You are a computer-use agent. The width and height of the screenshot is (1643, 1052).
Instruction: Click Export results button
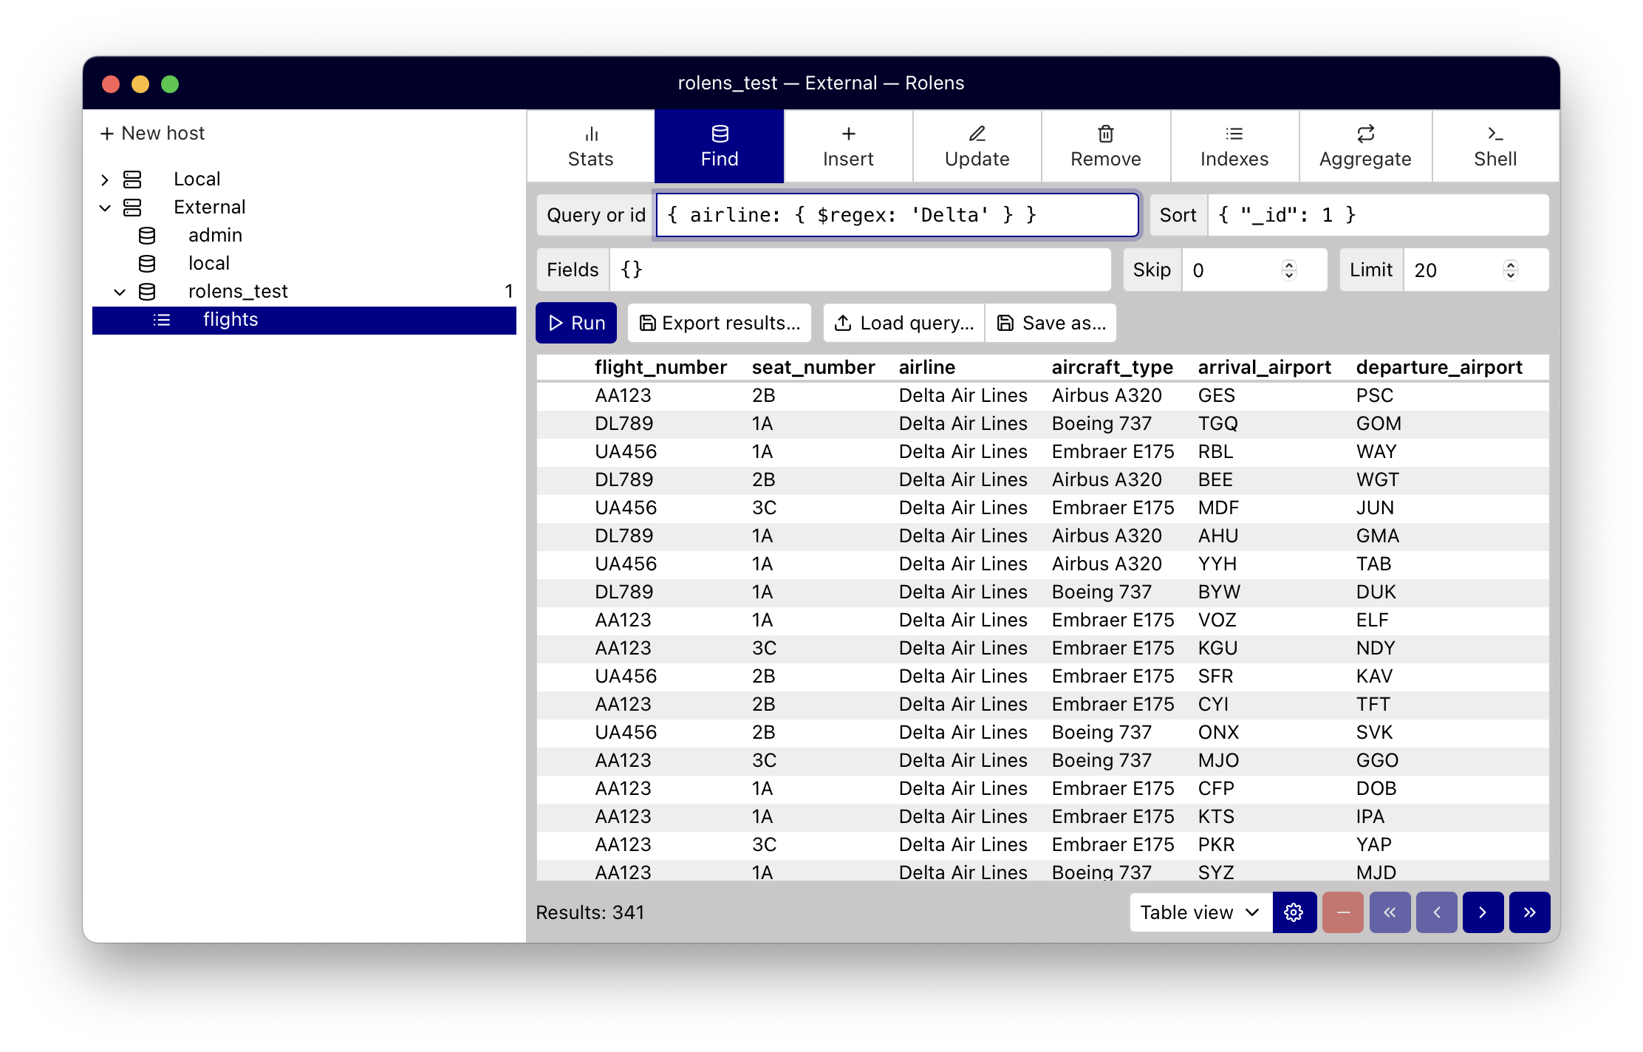point(720,323)
